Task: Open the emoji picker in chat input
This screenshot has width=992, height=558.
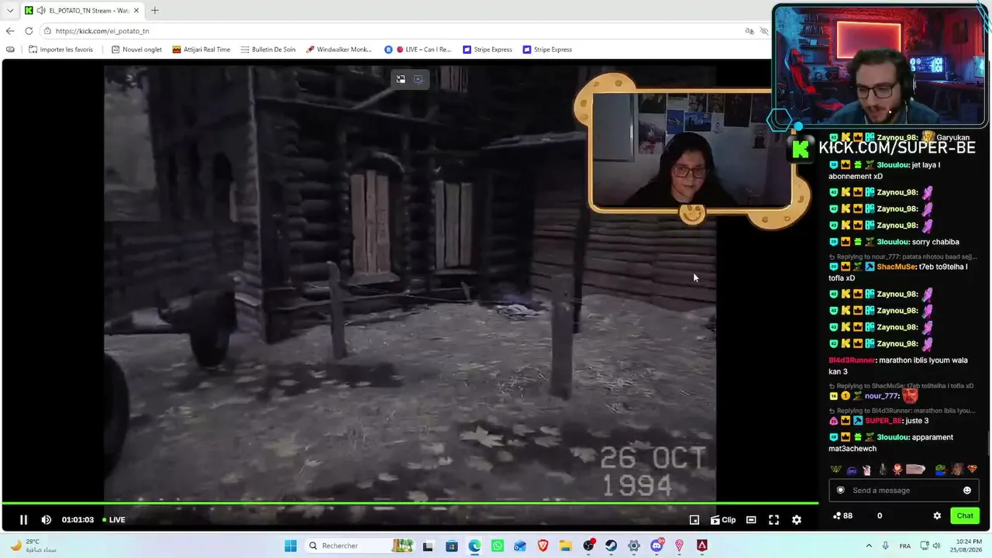Action: click(x=967, y=491)
